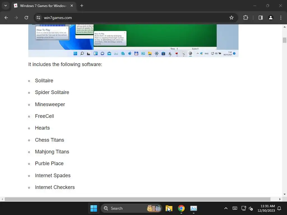Click the scroll right arrow

pos(280,199)
